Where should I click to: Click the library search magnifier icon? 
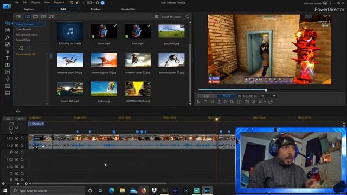coord(187,17)
